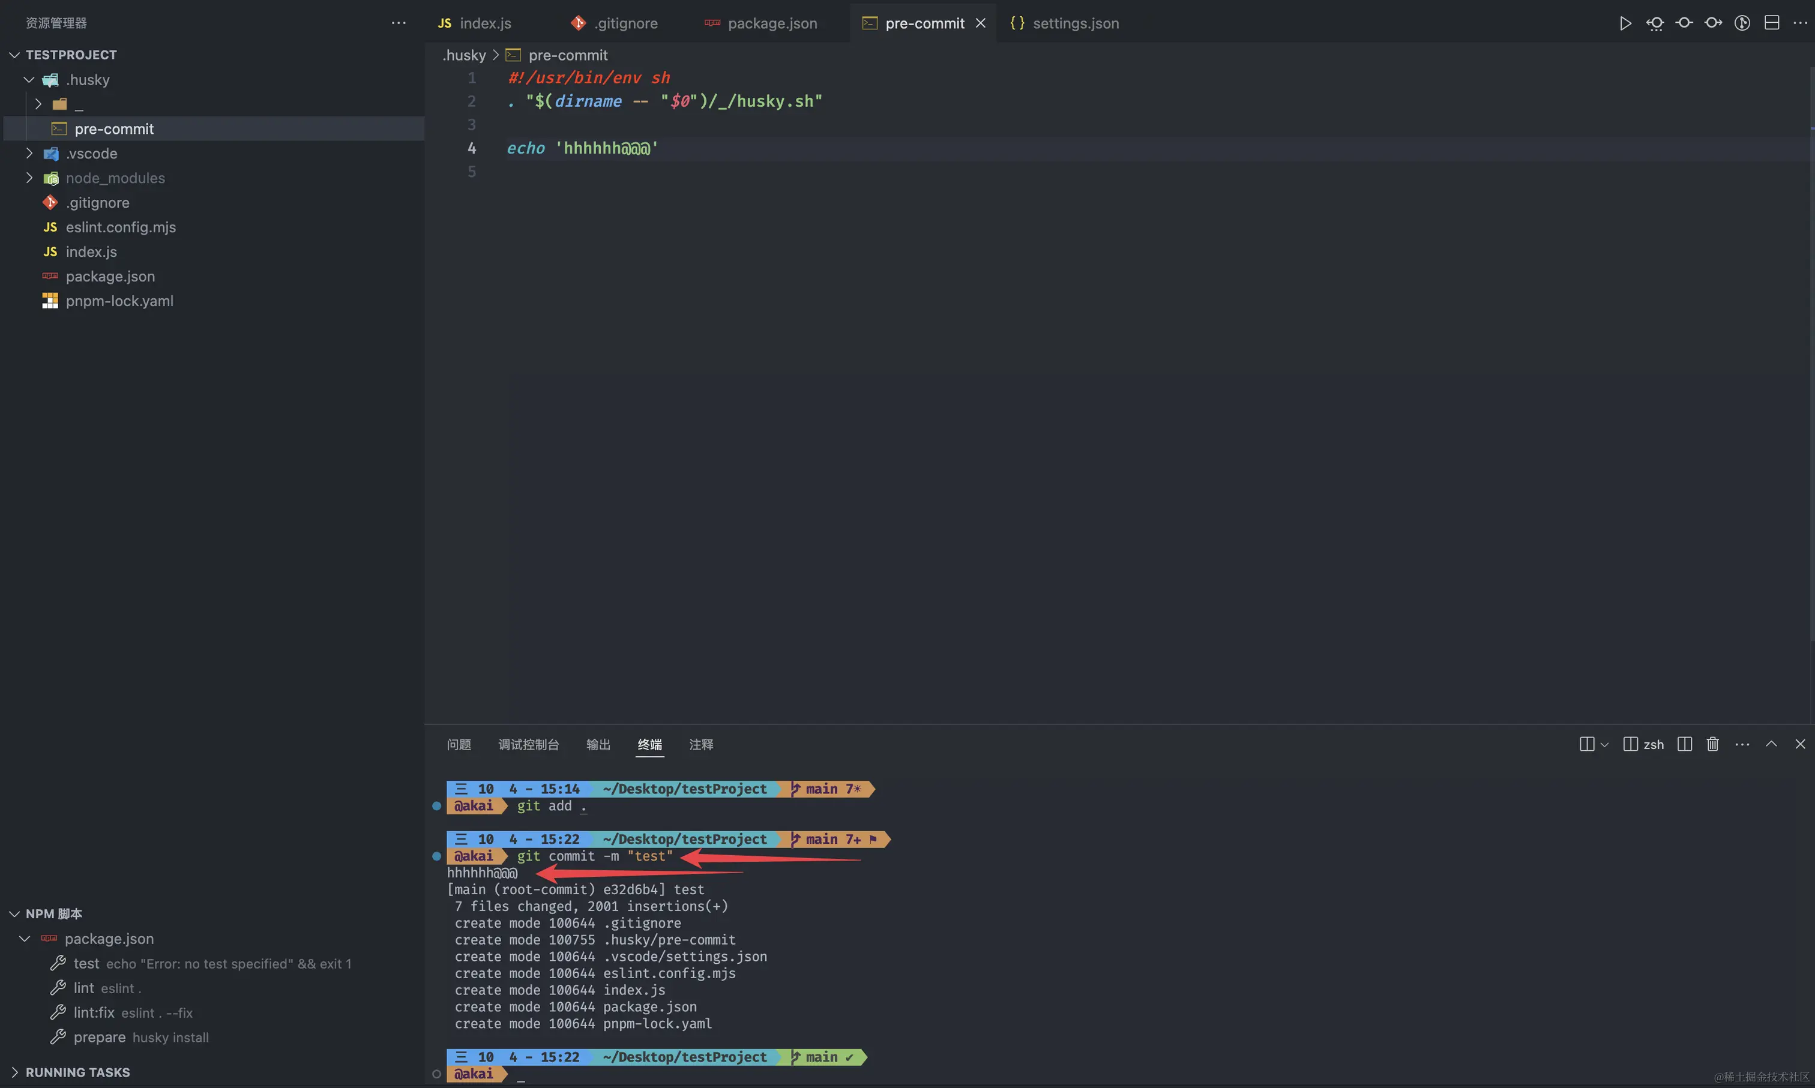This screenshot has width=1815, height=1088.
Task: Click the .husky breadcrumb segment
Action: click(464, 55)
